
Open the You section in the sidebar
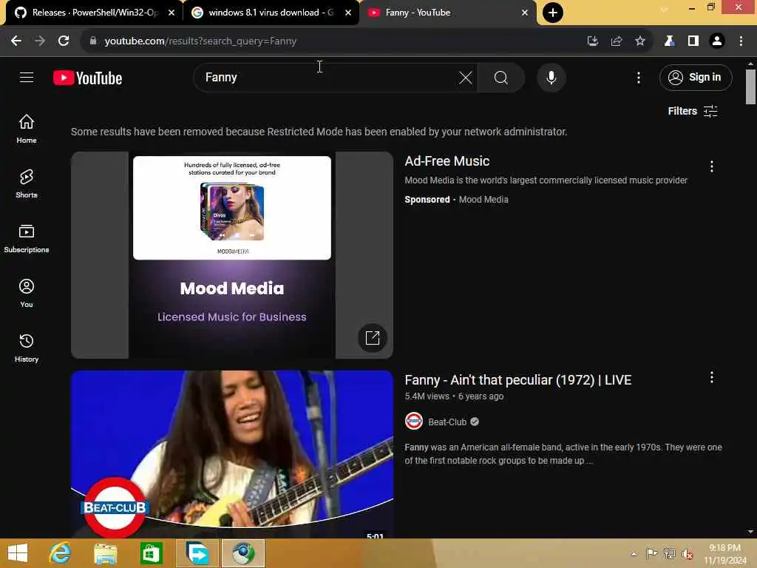pos(27,293)
